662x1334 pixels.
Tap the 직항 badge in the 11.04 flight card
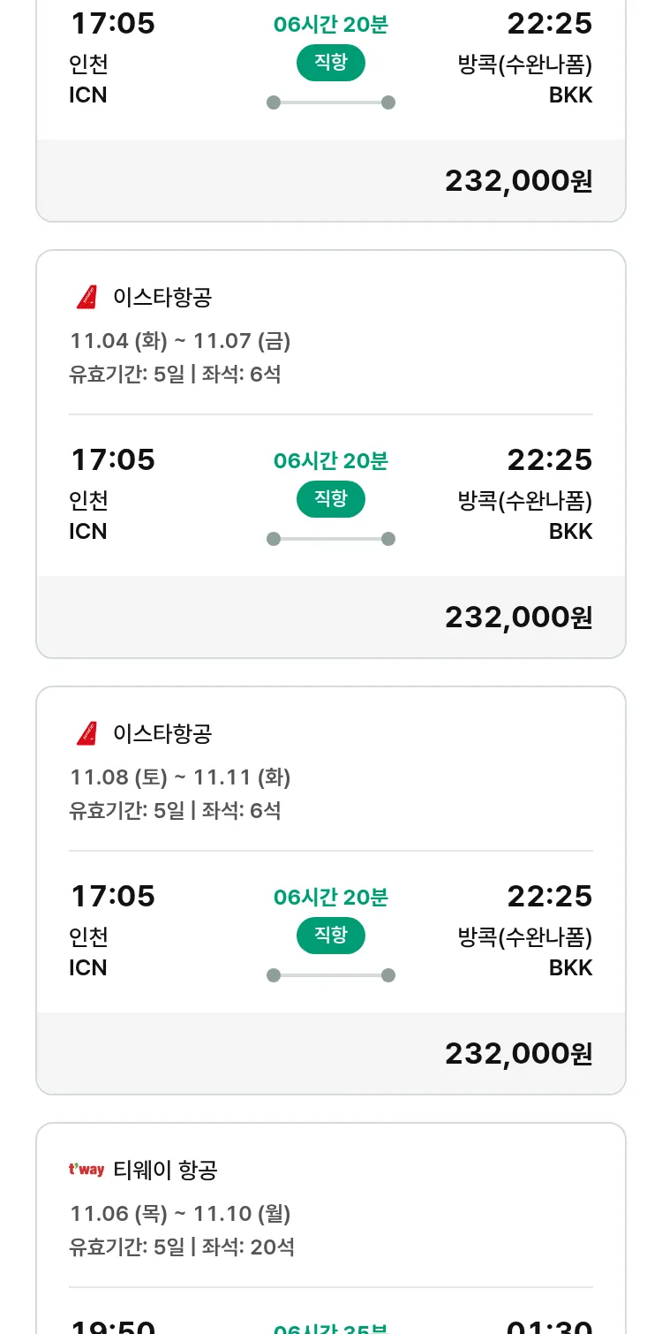(331, 499)
